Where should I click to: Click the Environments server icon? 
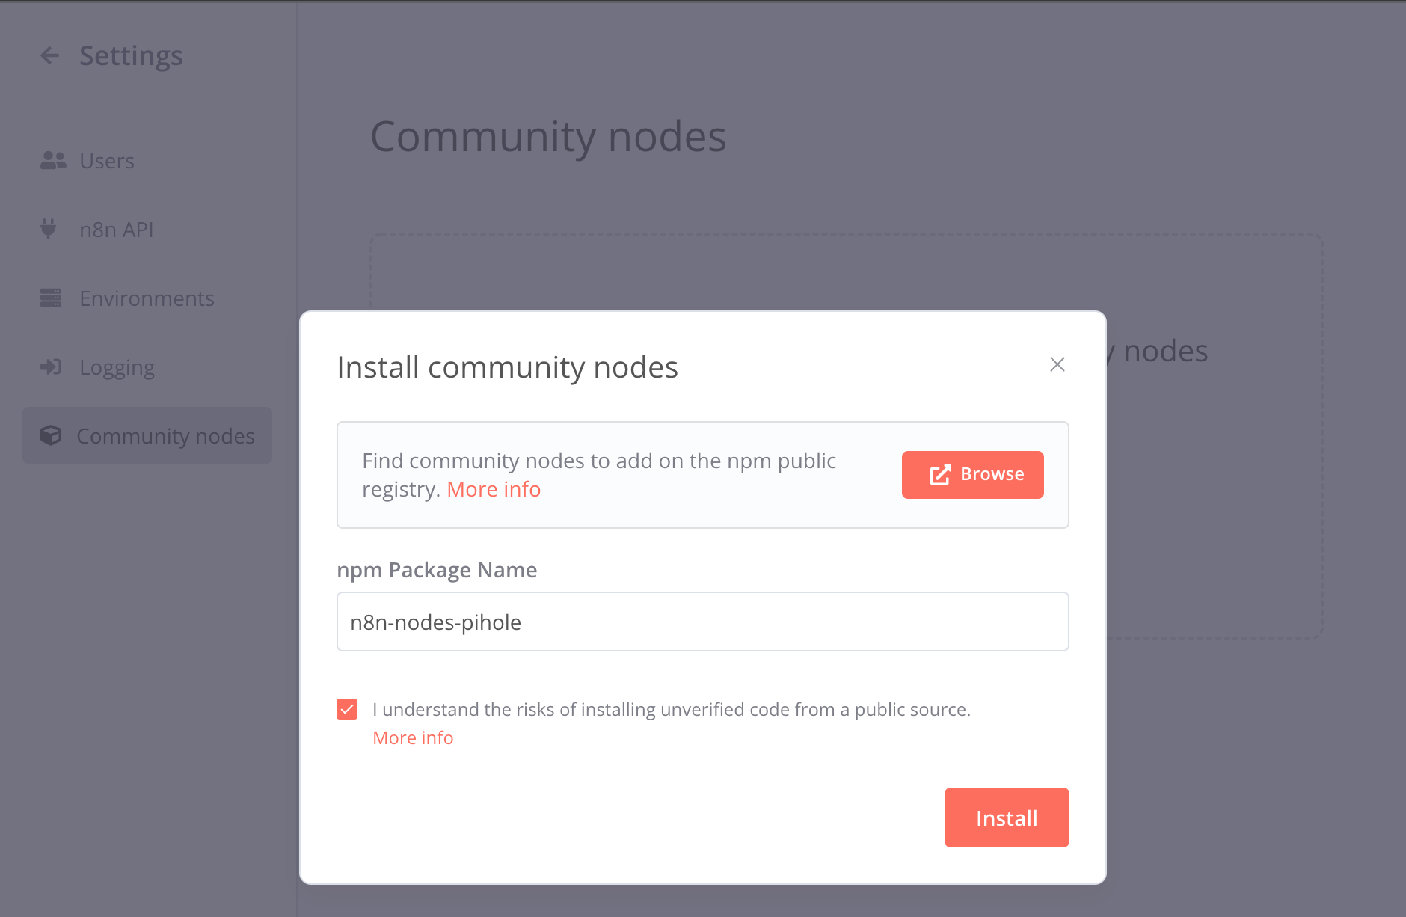[x=51, y=298]
